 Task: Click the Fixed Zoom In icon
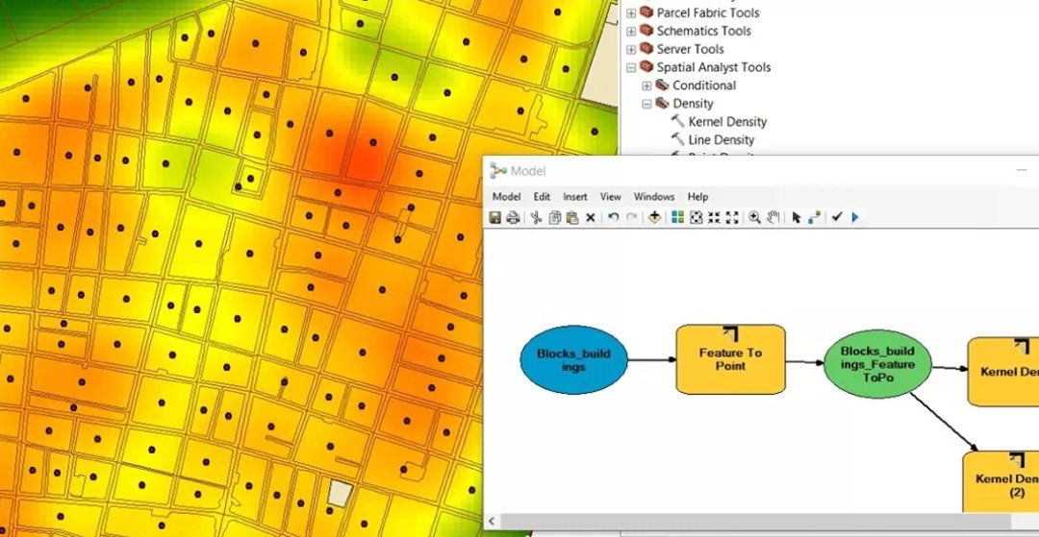point(714,217)
